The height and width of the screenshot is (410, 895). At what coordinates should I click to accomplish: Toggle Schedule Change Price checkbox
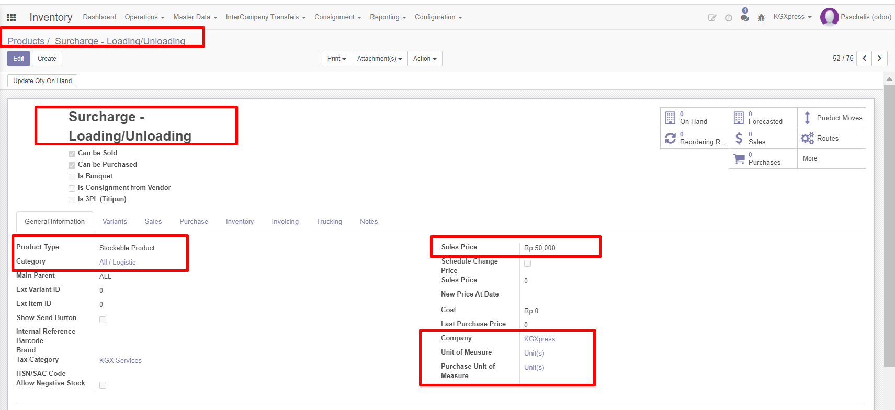[527, 263]
